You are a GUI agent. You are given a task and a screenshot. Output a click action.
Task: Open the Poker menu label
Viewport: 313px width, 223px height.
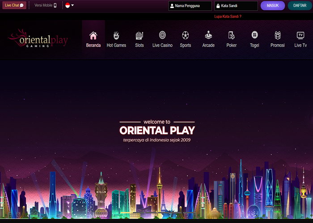click(x=232, y=45)
